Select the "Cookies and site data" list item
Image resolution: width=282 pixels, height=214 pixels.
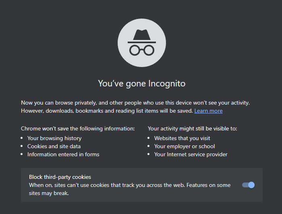point(54,146)
